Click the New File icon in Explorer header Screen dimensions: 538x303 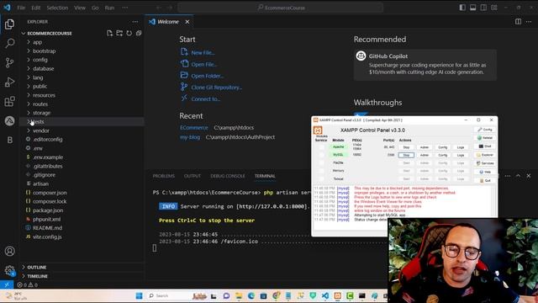pos(109,34)
